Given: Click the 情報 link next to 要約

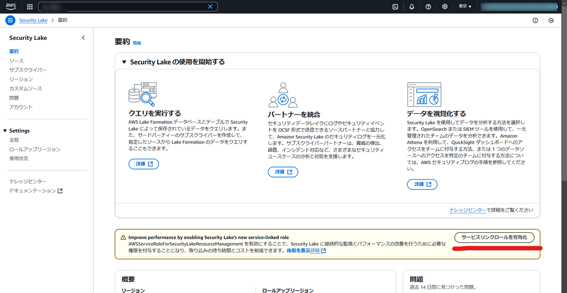Looking at the screenshot, I should (137, 43).
